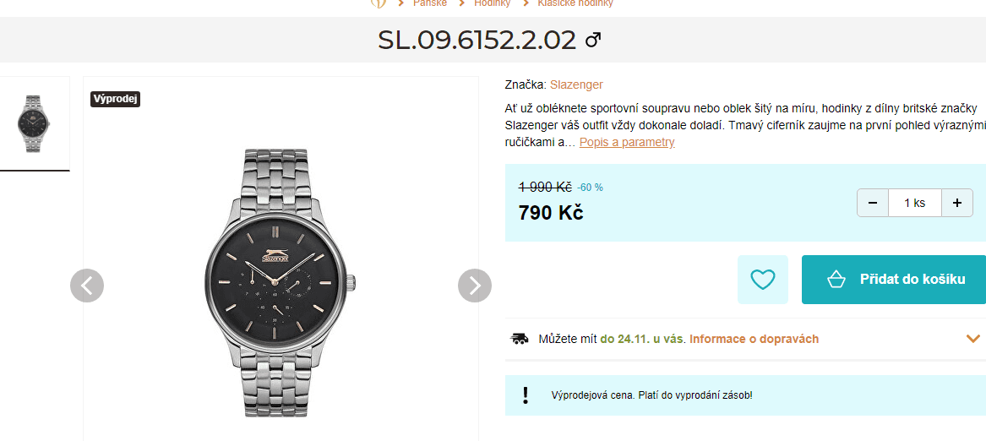Follow the Informace o dopravách link
Image resolution: width=986 pixels, height=441 pixels.
[754, 339]
